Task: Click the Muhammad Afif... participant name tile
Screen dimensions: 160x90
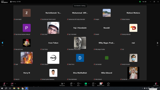Action: (x=80, y=13)
